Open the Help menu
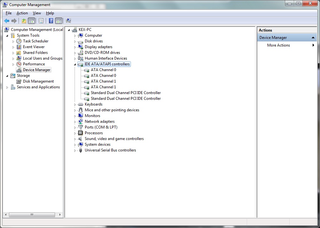 coord(50,13)
